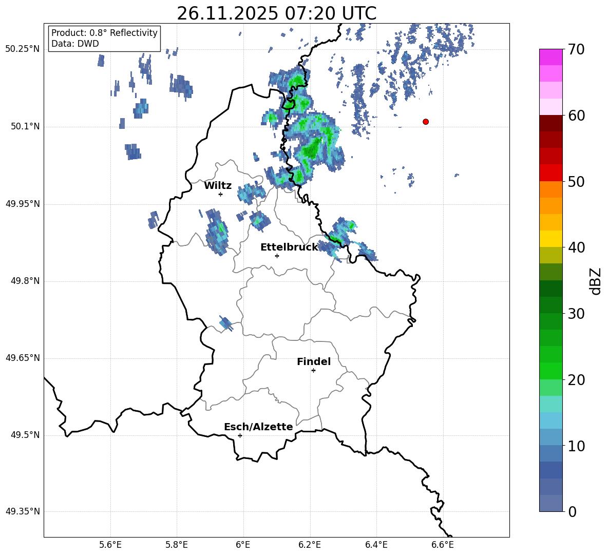The height and width of the screenshot is (555, 608).
Task: Click the bright red colorbar swatch near 50
Action: click(550, 173)
